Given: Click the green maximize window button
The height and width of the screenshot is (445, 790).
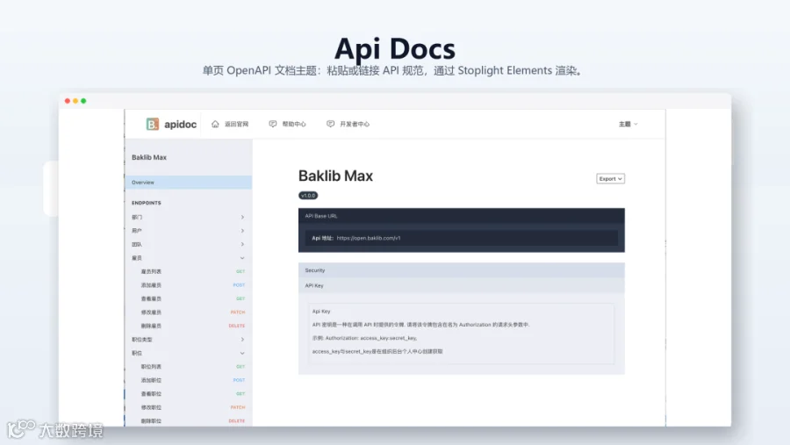Looking at the screenshot, I should pos(83,101).
